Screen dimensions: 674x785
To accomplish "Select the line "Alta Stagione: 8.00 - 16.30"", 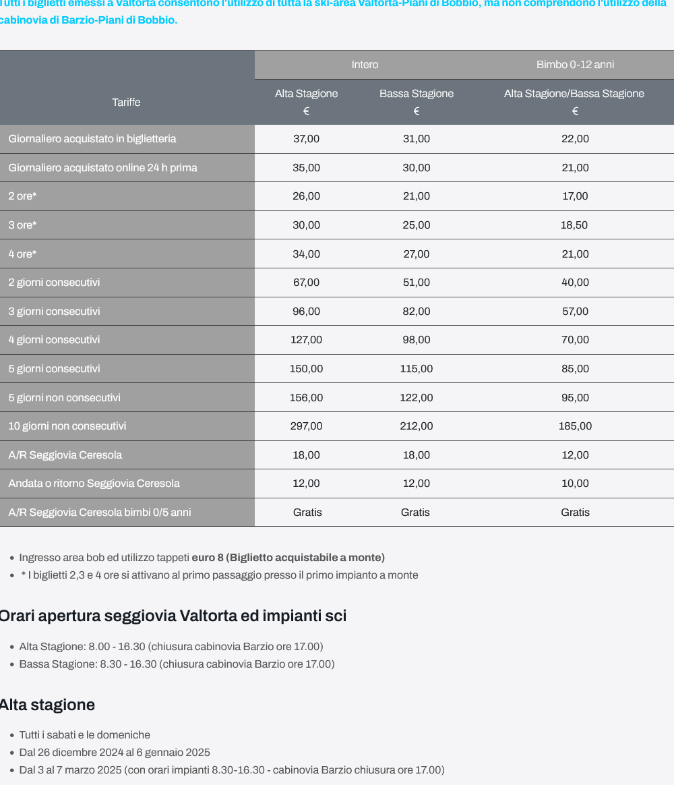I will click(171, 647).
